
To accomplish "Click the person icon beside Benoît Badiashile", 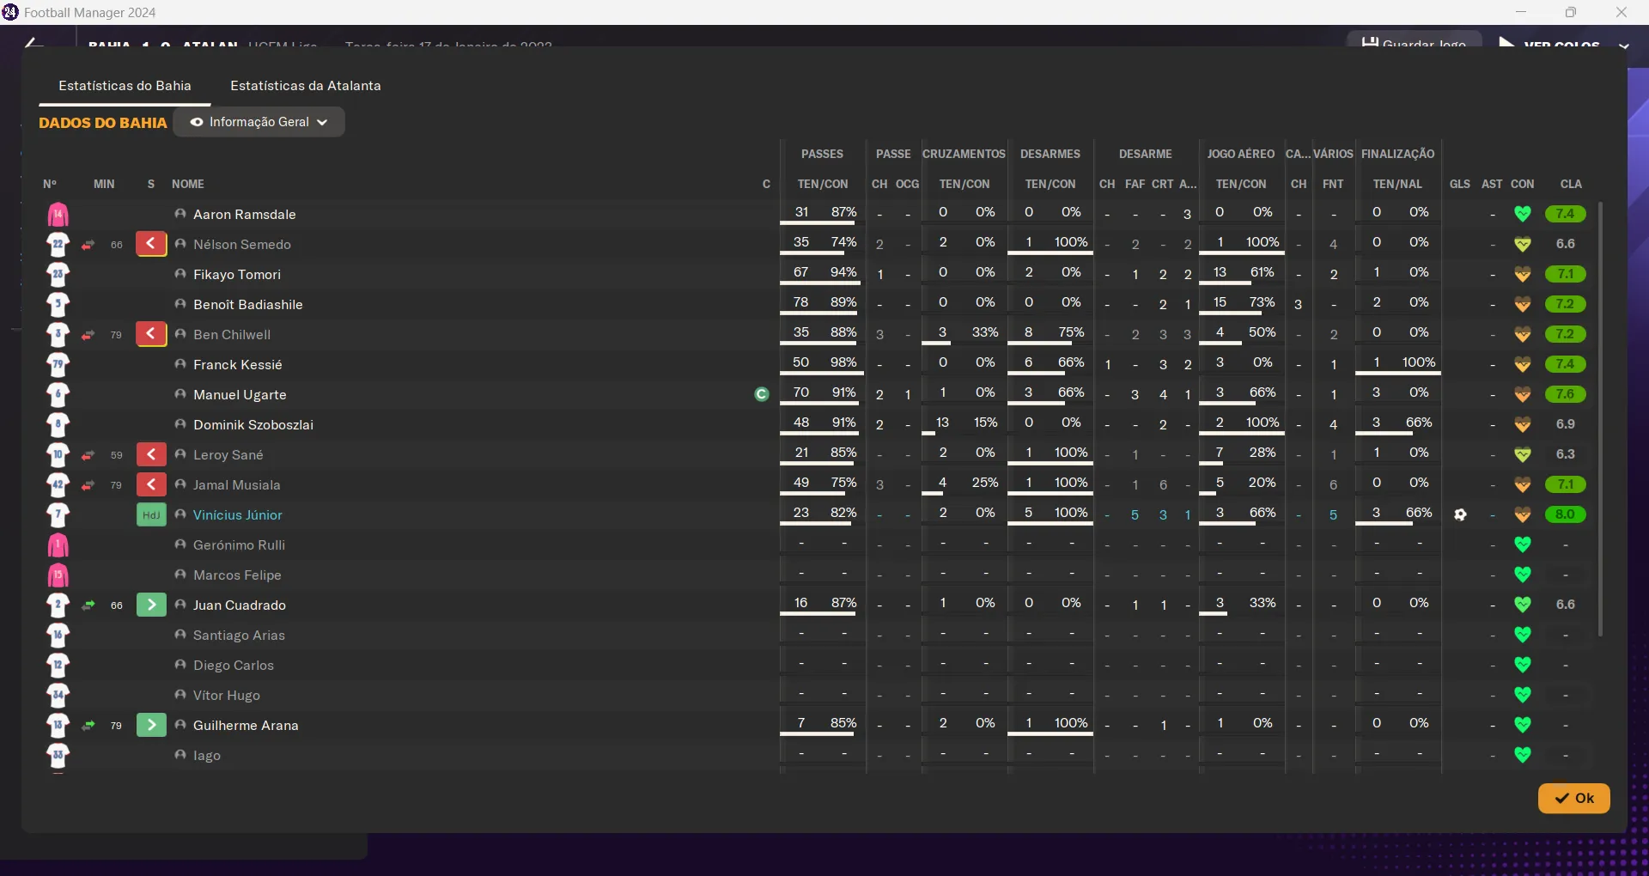I will coord(180,304).
